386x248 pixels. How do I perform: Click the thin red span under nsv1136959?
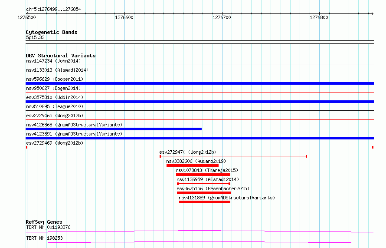(x=203, y=184)
